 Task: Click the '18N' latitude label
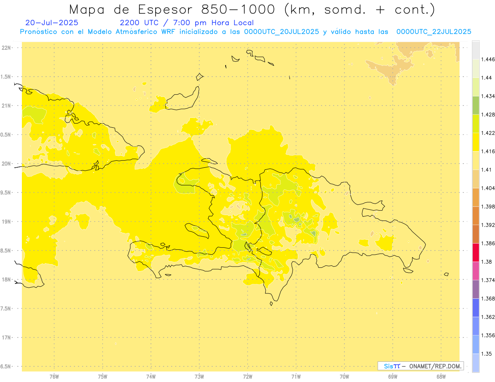6,279
